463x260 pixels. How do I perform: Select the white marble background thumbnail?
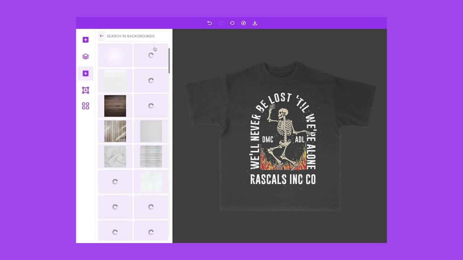[x=115, y=156]
